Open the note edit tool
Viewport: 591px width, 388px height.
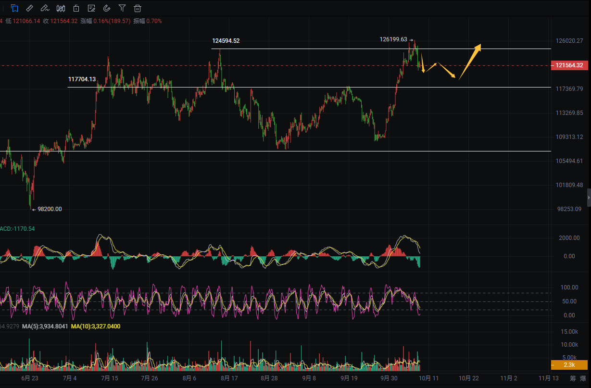(x=91, y=8)
